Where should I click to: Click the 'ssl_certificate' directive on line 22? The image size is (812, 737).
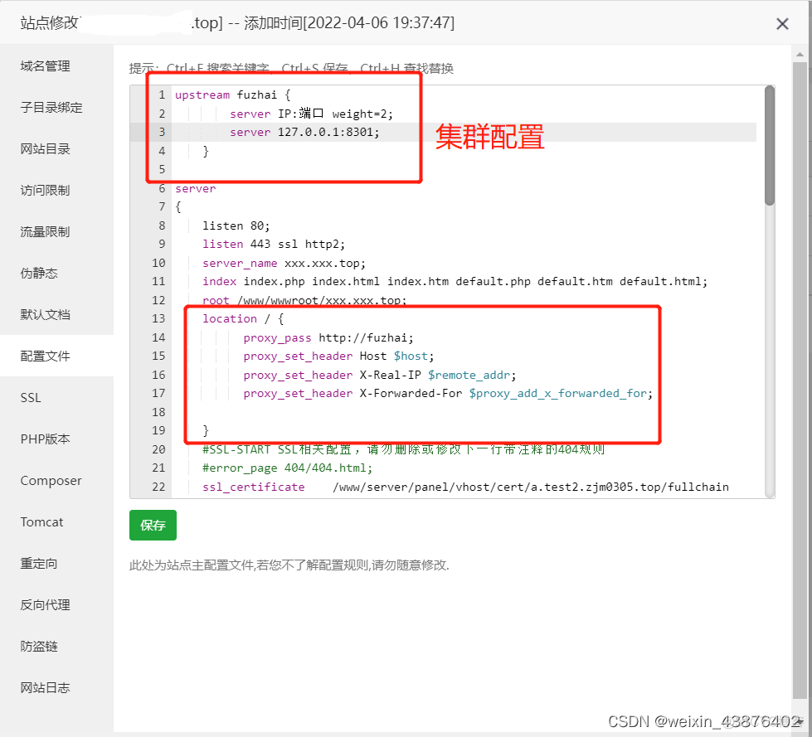(x=253, y=487)
